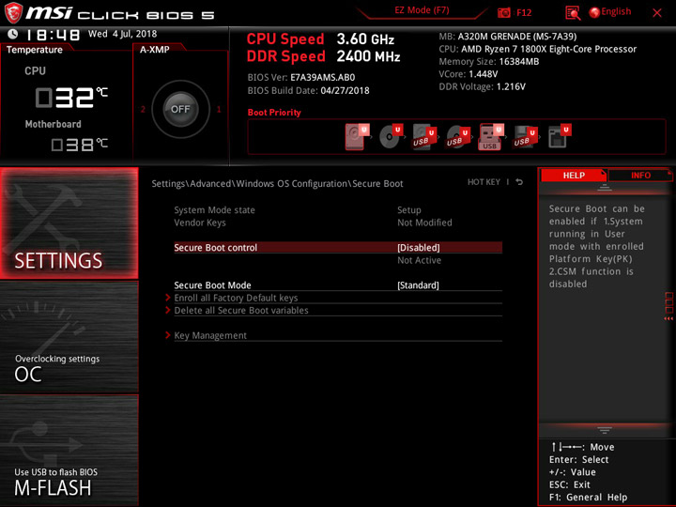The image size is (676, 507).
Task: Switch to EZ Mode (F7)
Action: (x=422, y=10)
